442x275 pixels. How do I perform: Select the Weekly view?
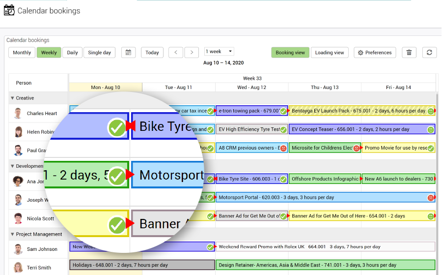coord(49,53)
